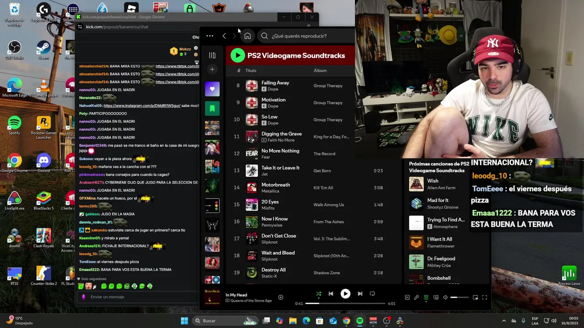This screenshot has width=584, height=328.
Task: Open LiveSplit.exe desktop shortcut
Action: pos(15,201)
